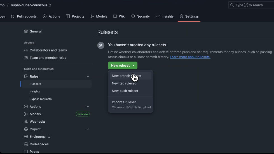Click "You haven't created any rulesets" text
Screen dimensions: 274x154
tap(137, 45)
